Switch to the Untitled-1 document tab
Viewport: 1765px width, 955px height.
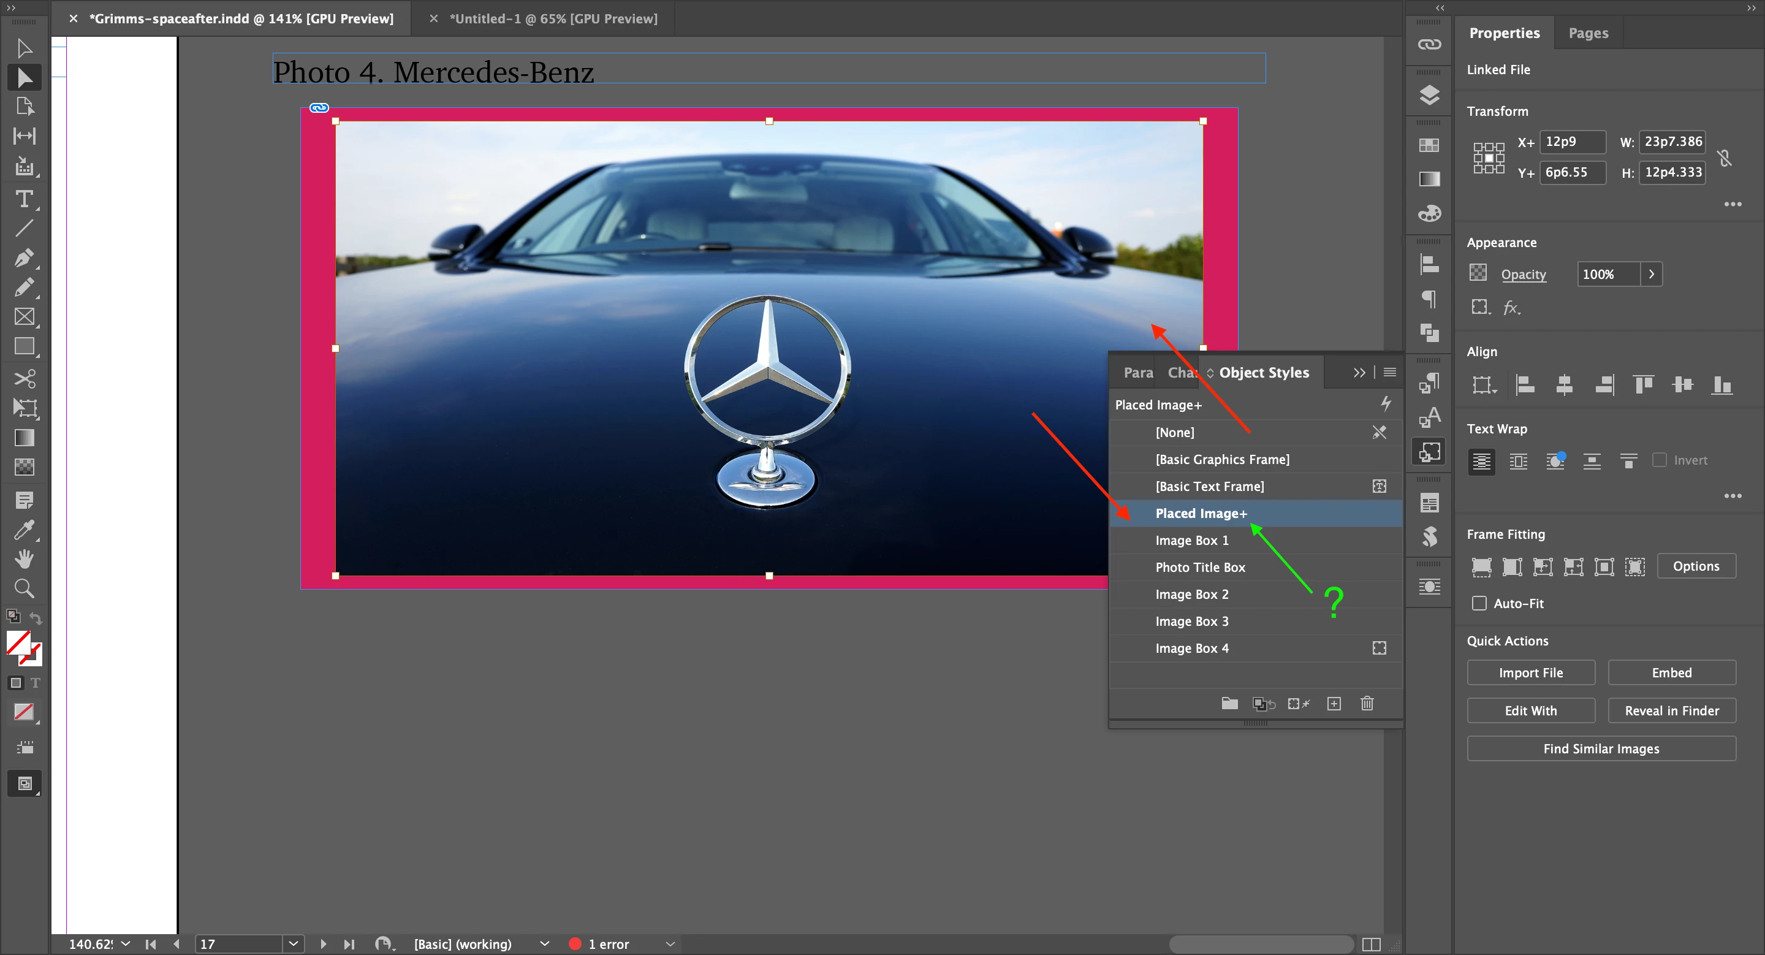[x=553, y=18]
